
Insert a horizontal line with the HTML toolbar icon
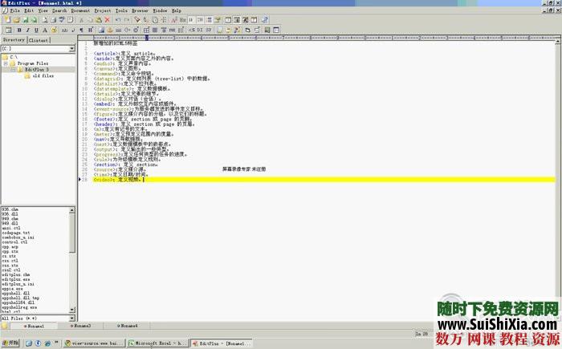coord(118,30)
